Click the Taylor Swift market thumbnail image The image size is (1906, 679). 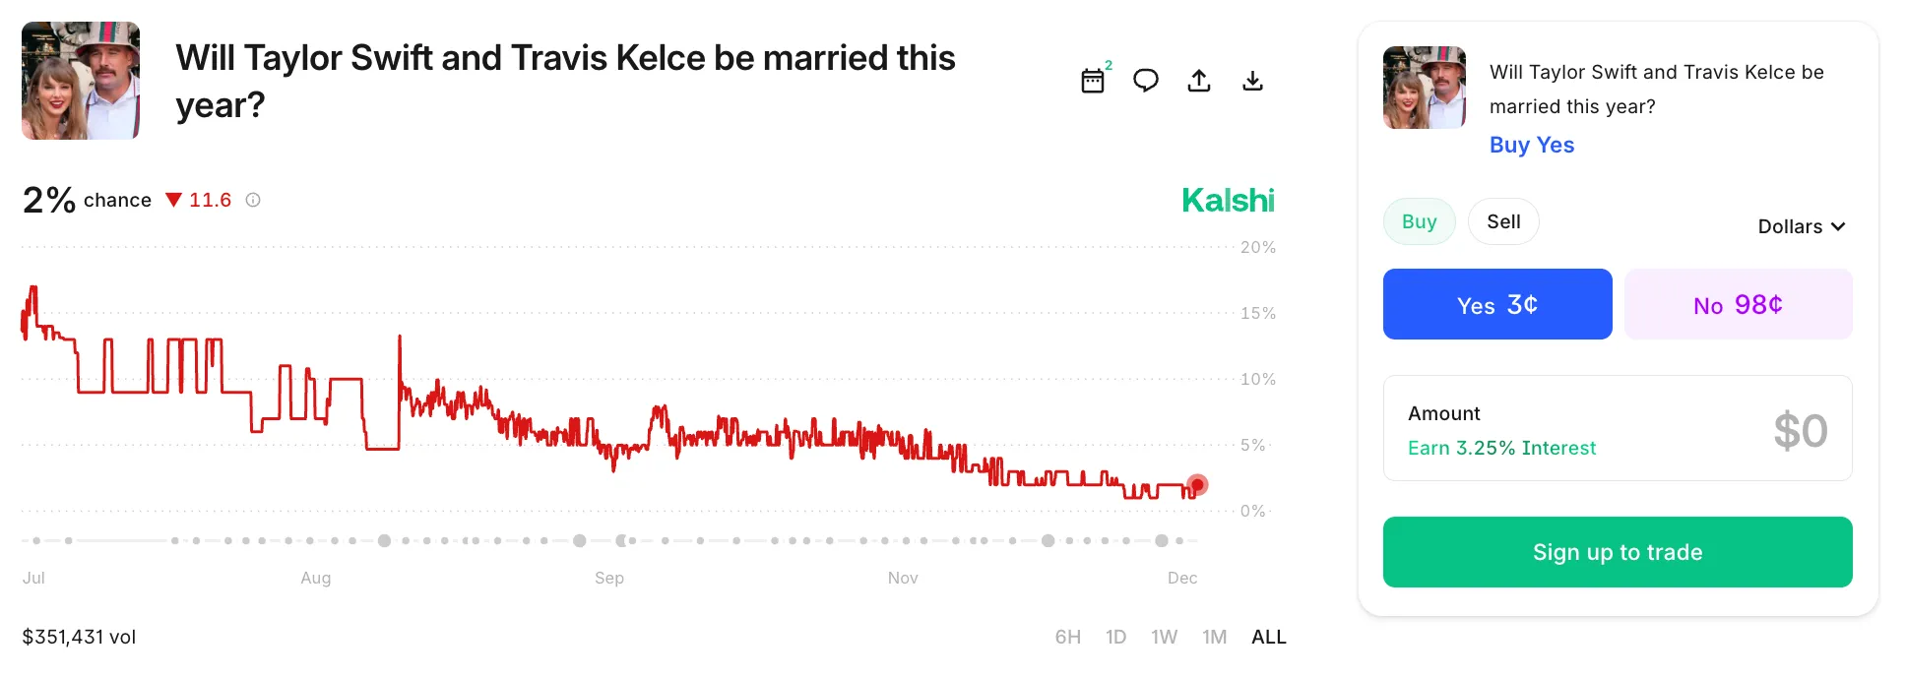click(80, 80)
